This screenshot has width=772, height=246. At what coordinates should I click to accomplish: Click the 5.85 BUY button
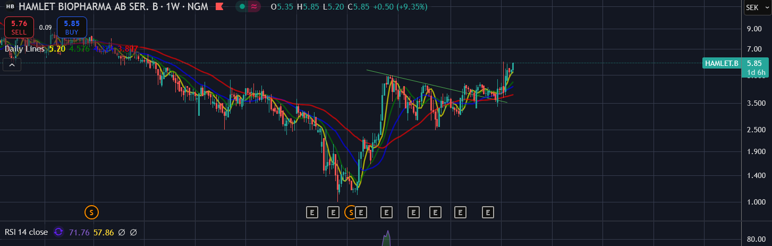coord(72,27)
